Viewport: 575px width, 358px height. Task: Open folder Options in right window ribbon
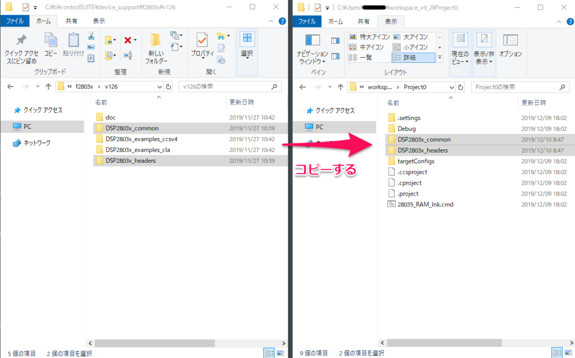pos(510,45)
